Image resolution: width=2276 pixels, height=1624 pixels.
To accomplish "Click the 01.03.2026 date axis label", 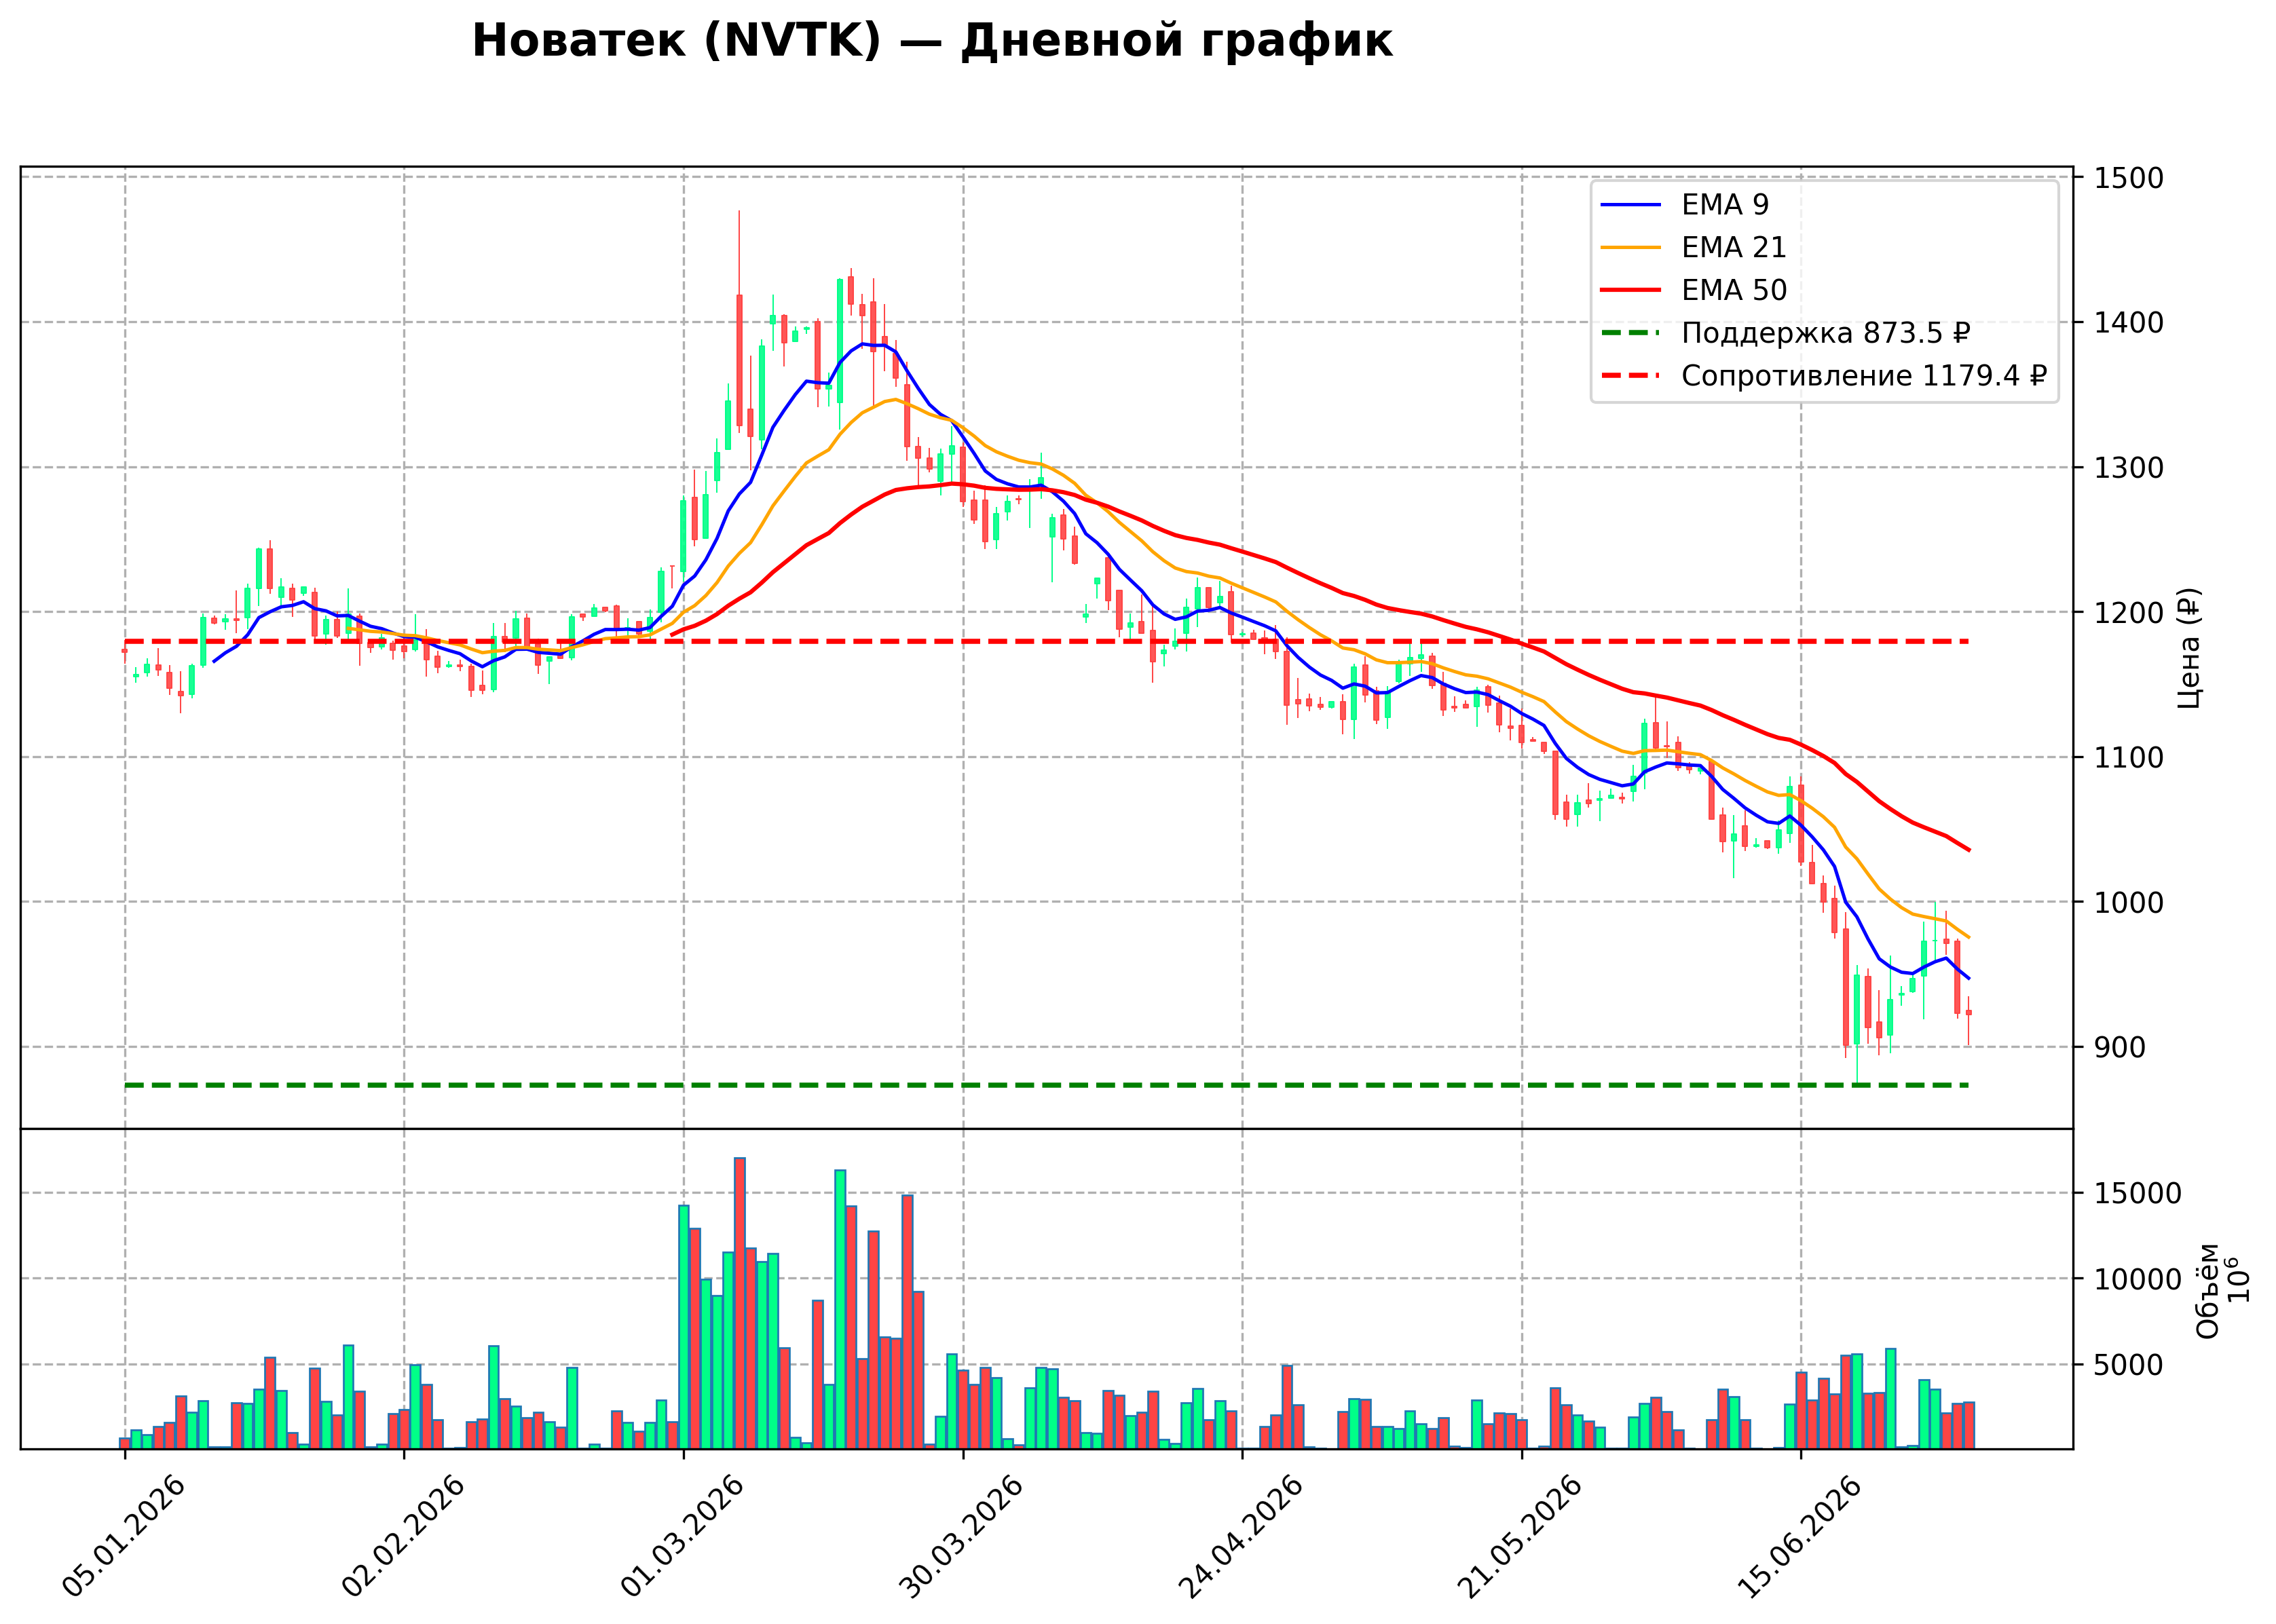I will coord(683,1536).
